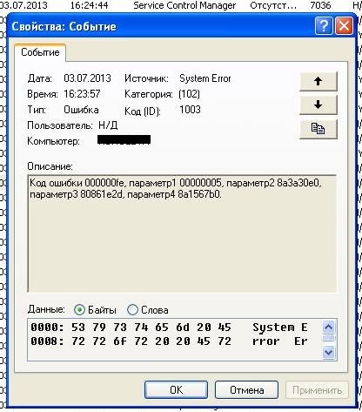Image resolution: width=362 pixels, height=412 pixels.
Task: Click the type value Ошибка
Action: coord(81,110)
